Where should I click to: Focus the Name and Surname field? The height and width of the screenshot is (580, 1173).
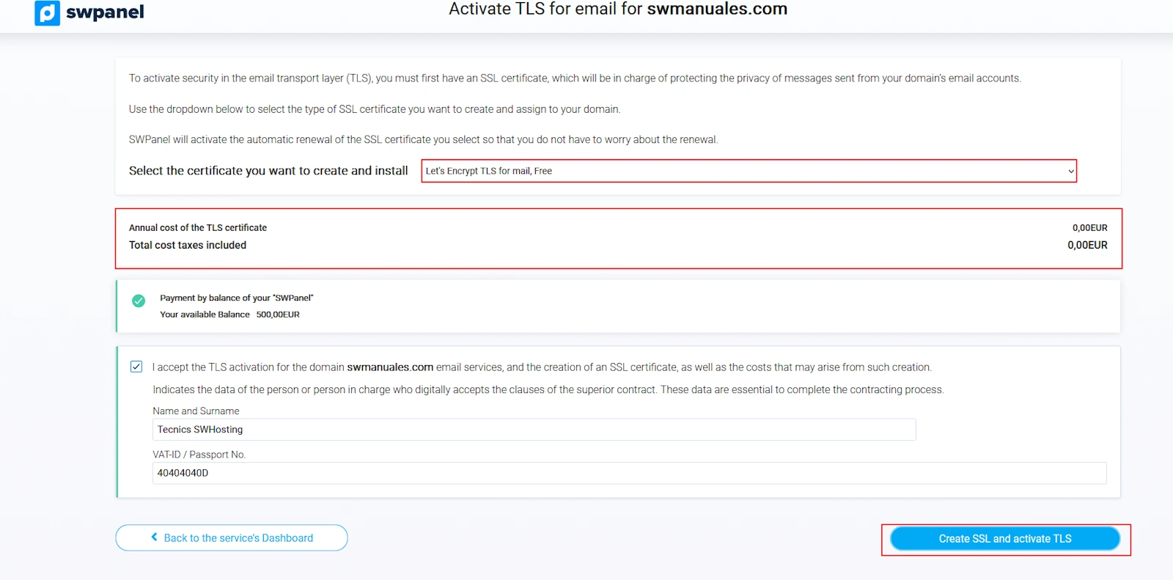click(534, 430)
